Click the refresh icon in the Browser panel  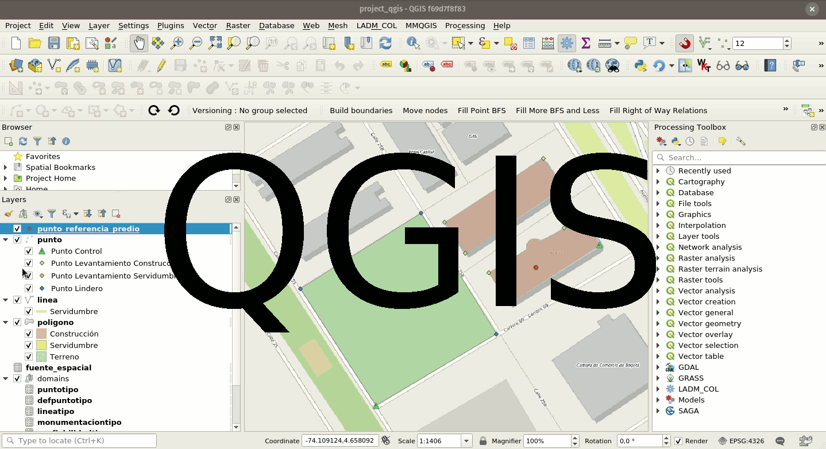23,141
